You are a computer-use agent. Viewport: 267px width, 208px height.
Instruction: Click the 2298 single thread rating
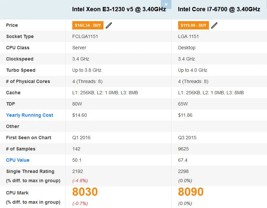click(183, 171)
